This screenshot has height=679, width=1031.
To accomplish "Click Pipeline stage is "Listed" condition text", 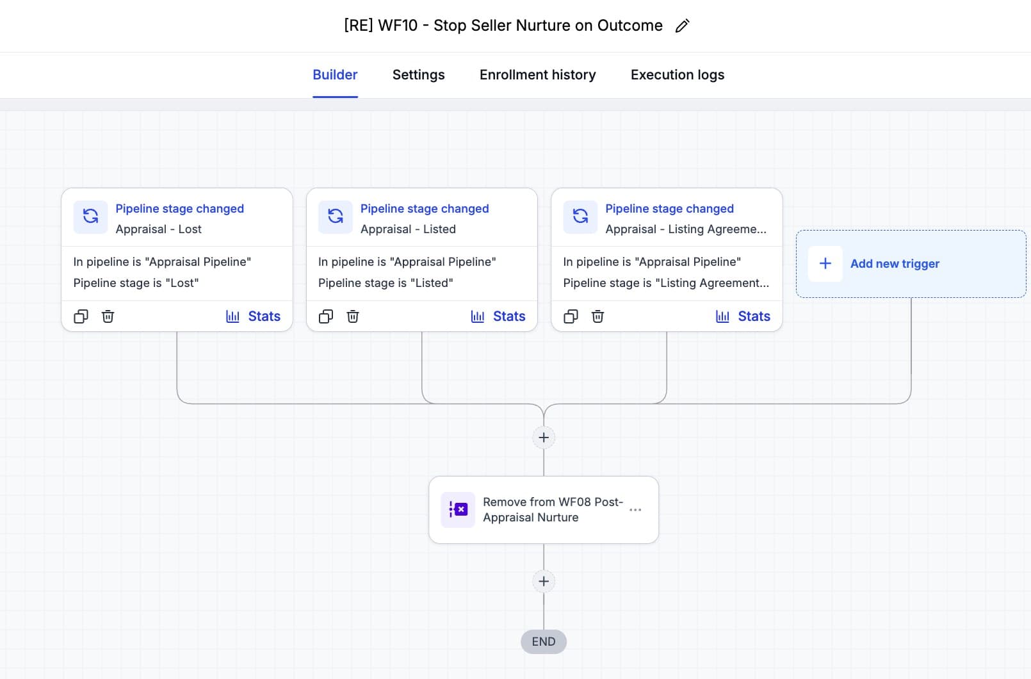I will coord(386,283).
